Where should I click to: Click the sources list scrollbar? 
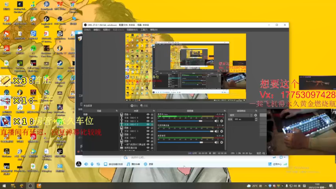(x=155, y=129)
